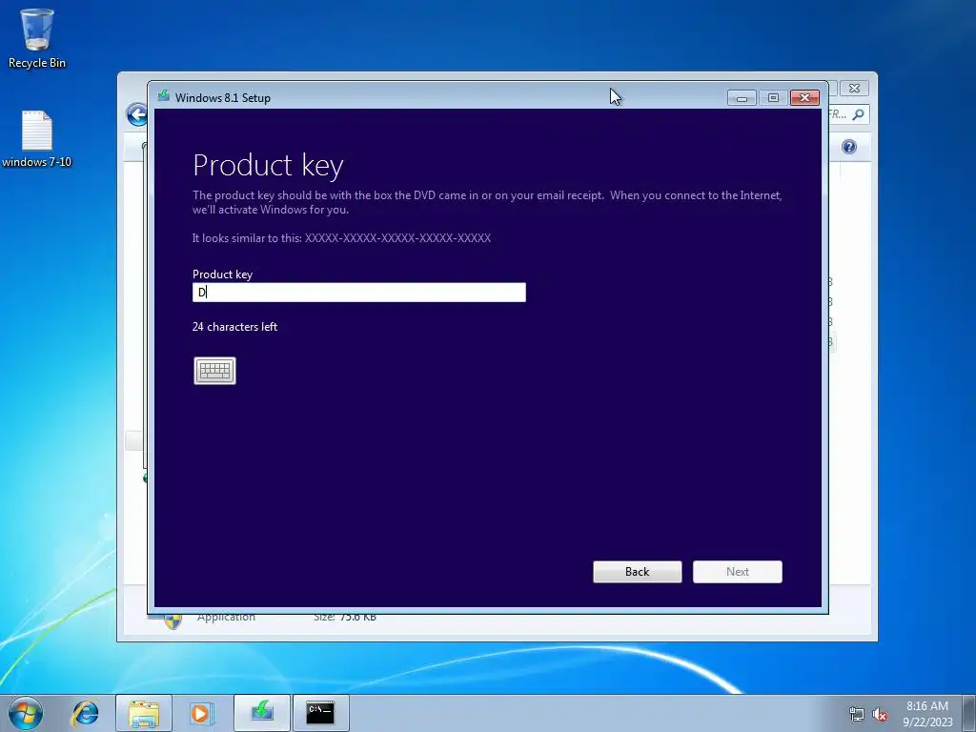Open Windows Explorer from the taskbar
The height and width of the screenshot is (732, 976).
coord(144,713)
